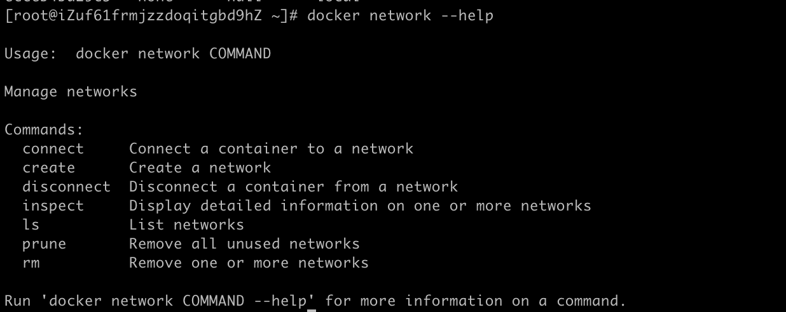Click the disconnect command name
The width and height of the screenshot is (786, 312).
66,187
